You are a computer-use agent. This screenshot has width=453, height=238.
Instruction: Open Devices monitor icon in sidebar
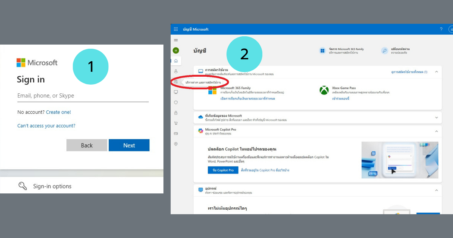176,92
